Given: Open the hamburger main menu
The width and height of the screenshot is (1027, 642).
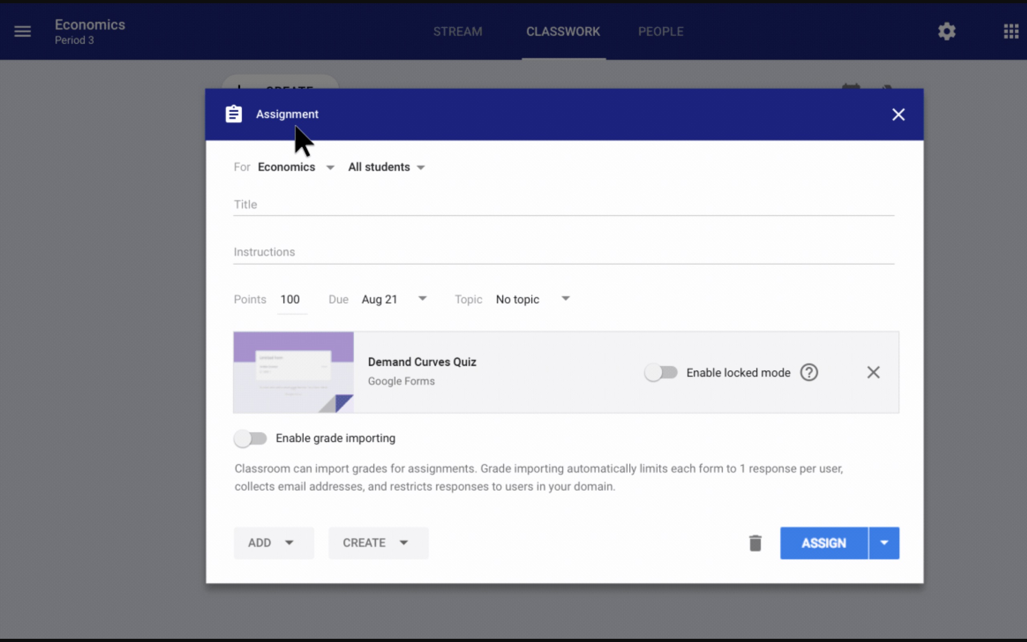Looking at the screenshot, I should (22, 31).
